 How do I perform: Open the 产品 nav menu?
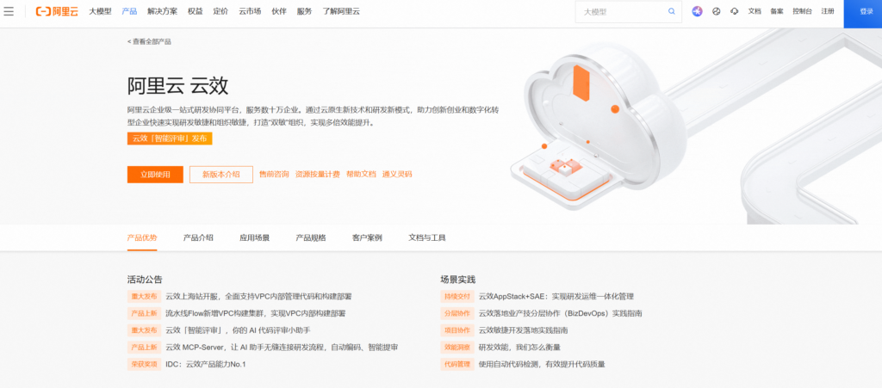coord(129,11)
